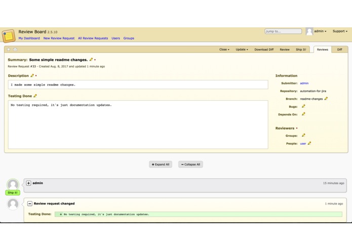Open the admin account dropdown
Viewport: 352px width, 250px height.
[320, 31]
